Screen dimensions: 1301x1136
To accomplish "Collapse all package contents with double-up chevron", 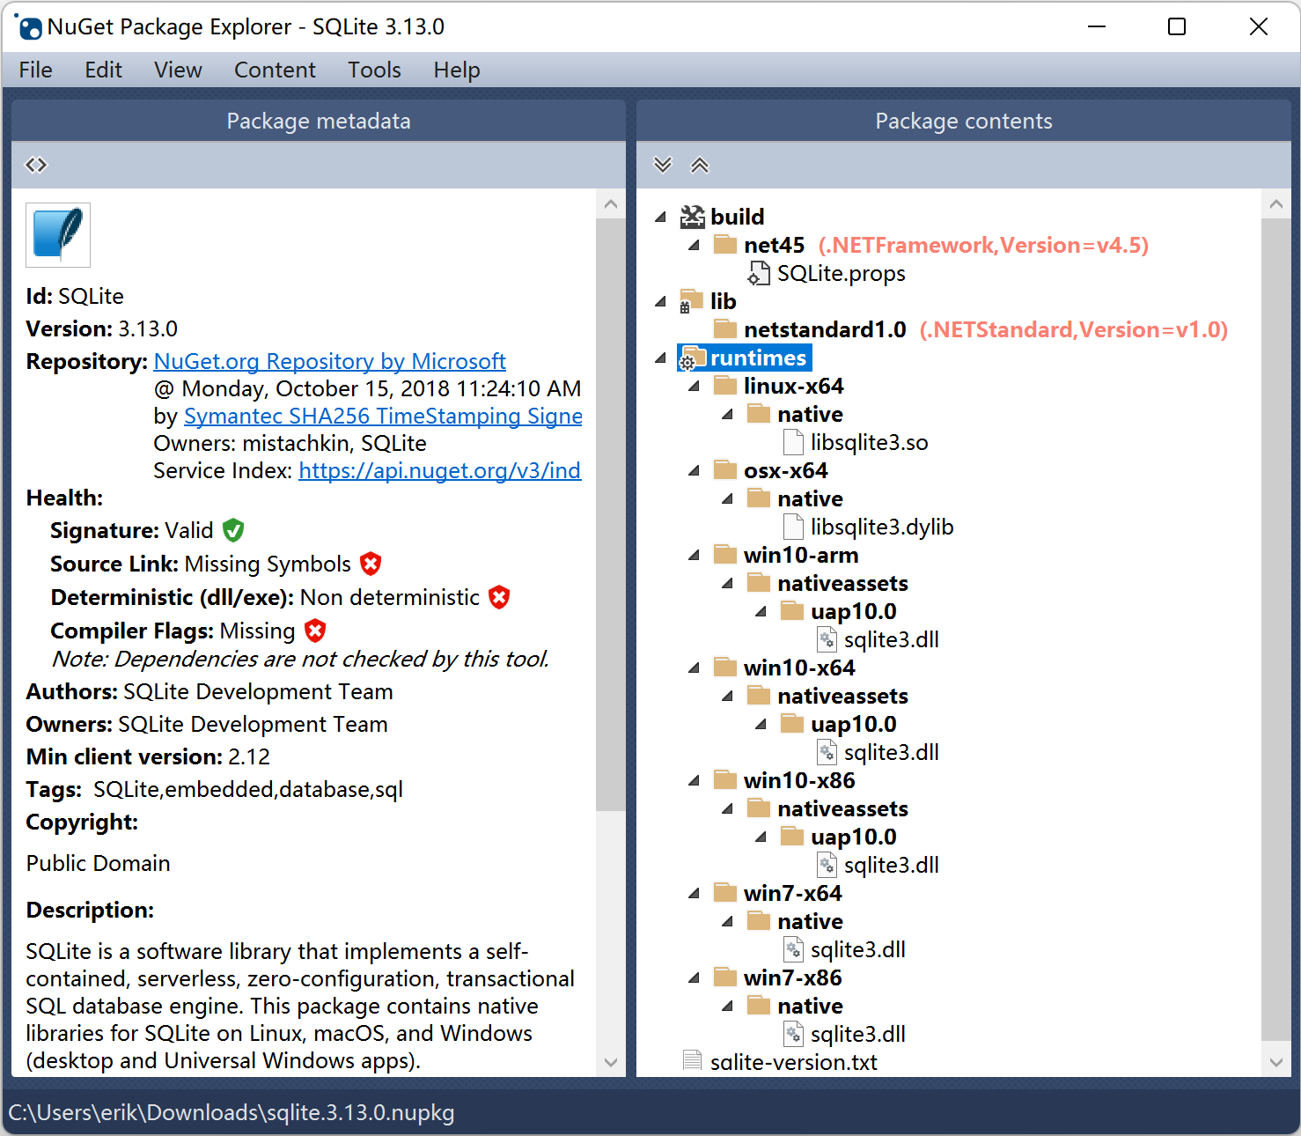I will coord(700,165).
